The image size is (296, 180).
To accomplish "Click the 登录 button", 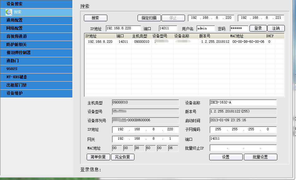I will pos(258,28).
